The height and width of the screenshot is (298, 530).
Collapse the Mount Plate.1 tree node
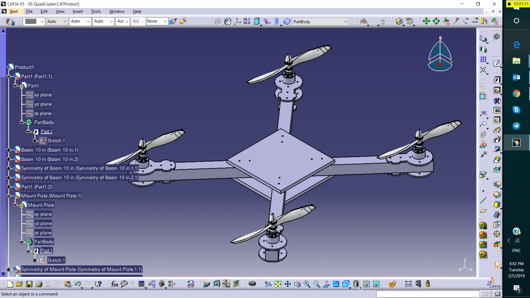pos(9,196)
